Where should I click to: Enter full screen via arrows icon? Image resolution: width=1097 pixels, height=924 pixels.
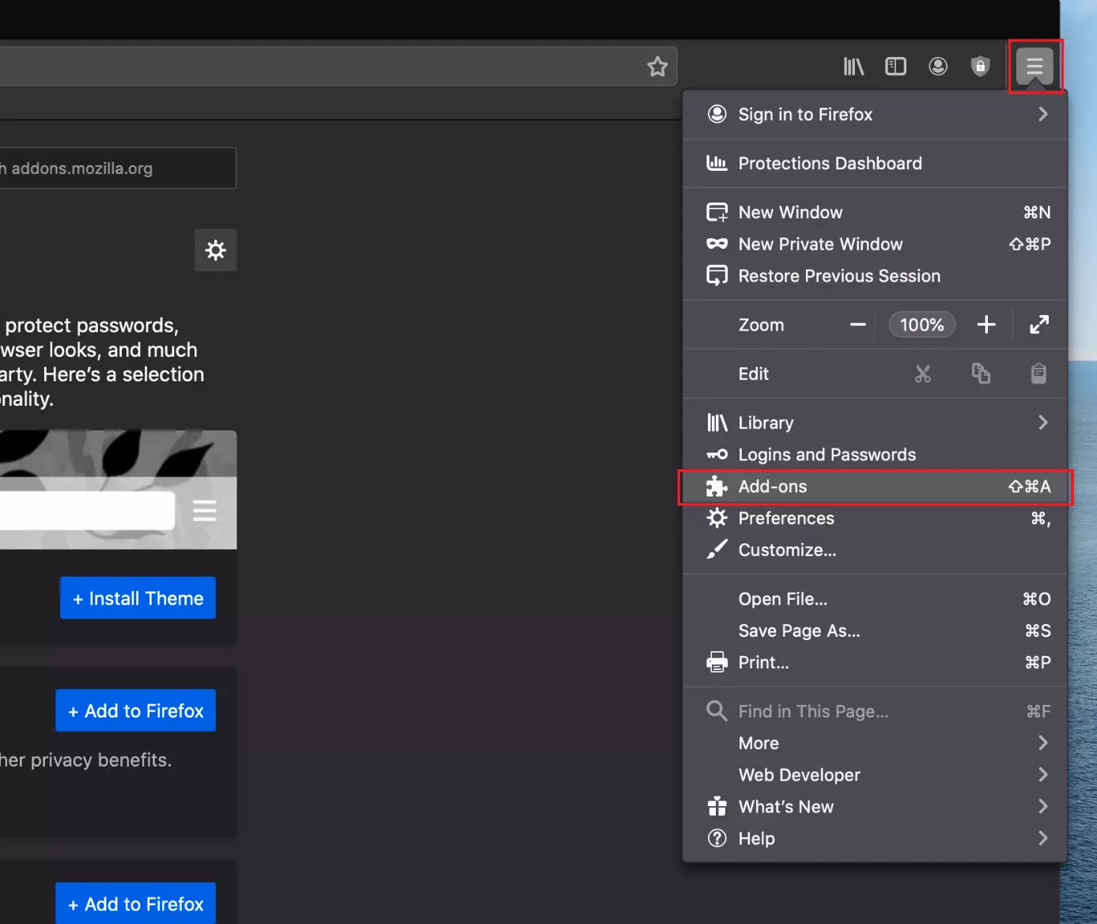point(1039,324)
